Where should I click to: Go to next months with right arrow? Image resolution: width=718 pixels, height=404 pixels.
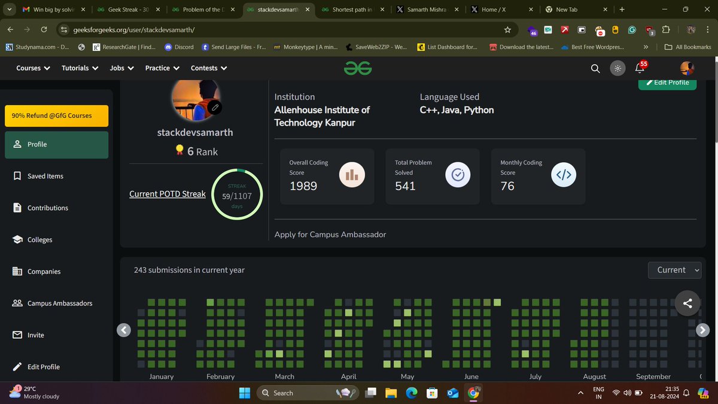pos(703,330)
